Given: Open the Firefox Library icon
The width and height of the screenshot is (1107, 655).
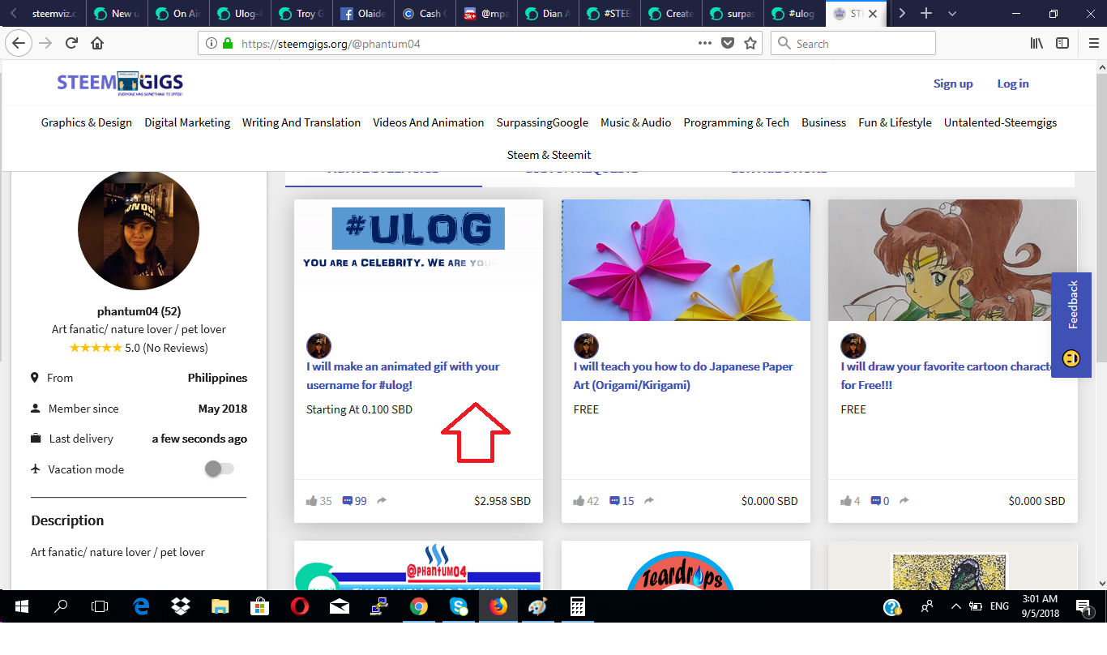Looking at the screenshot, I should [x=1036, y=44].
